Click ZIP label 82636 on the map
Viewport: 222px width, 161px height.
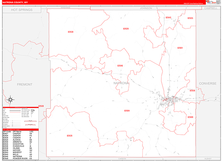pyautogui.click(x=192, y=90)
